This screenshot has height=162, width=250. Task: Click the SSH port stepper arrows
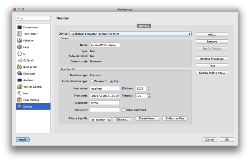148,88
